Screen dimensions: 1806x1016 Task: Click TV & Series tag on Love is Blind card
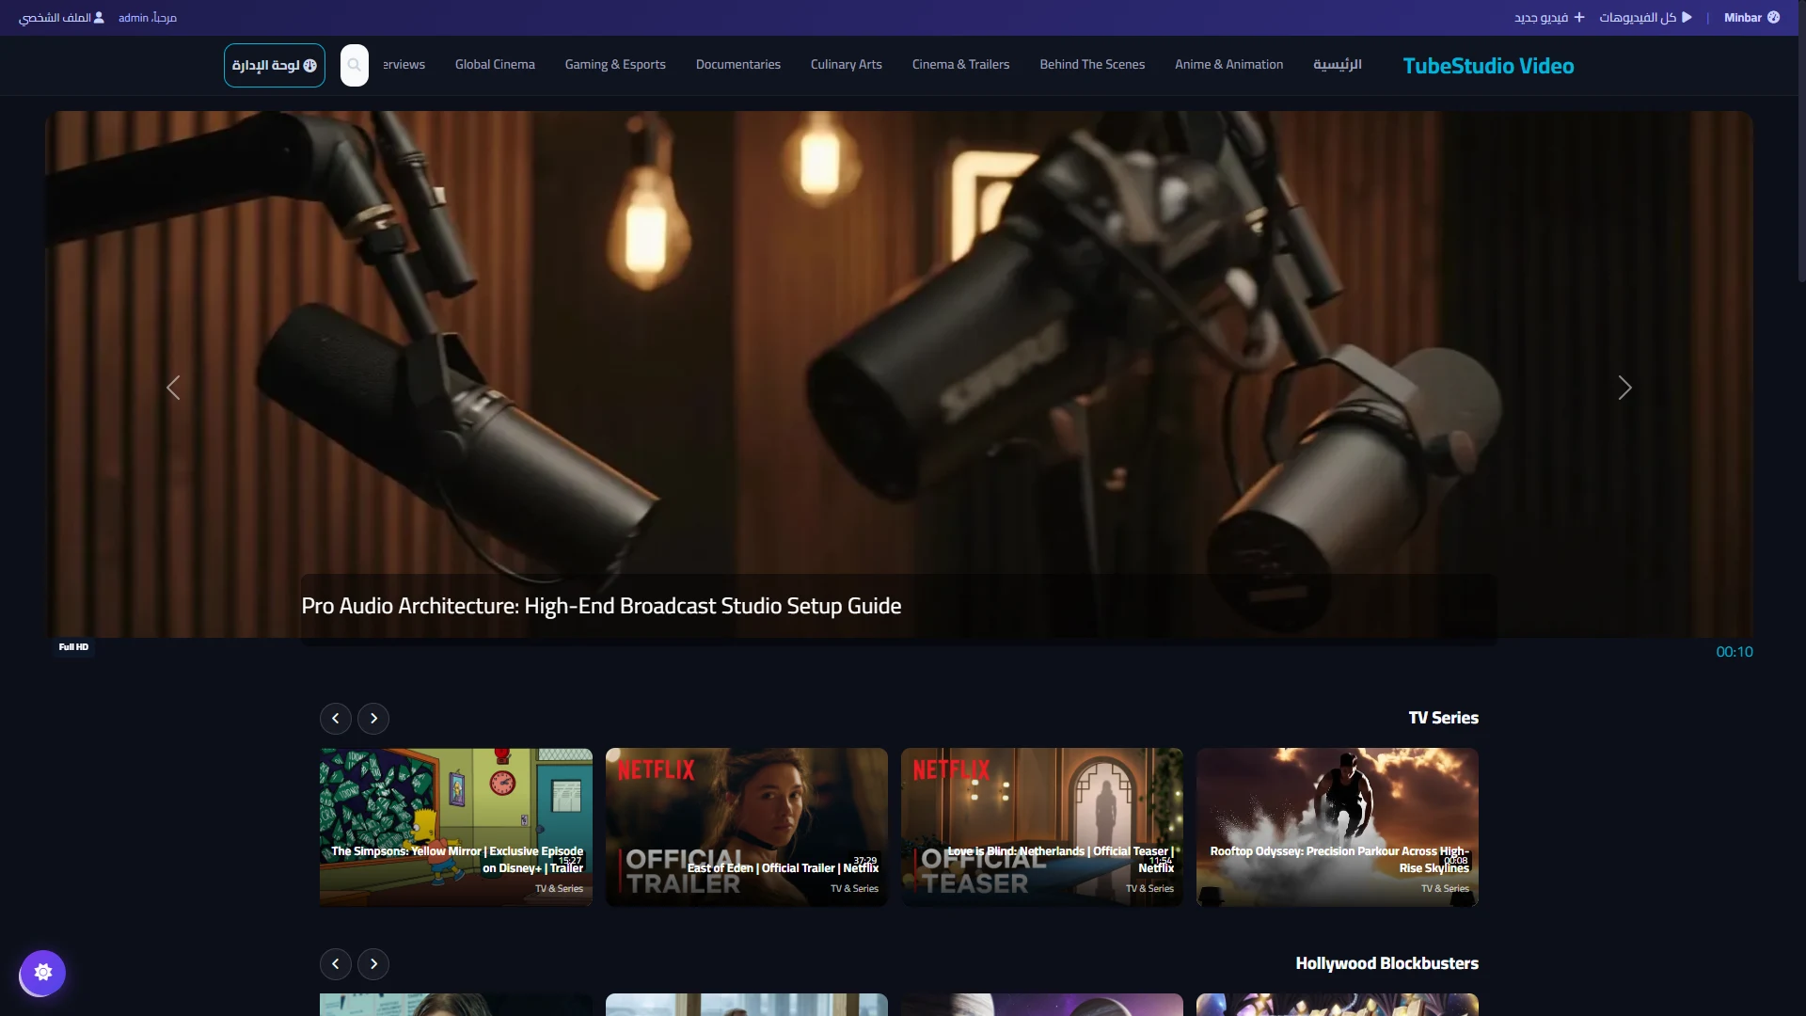(x=1149, y=889)
